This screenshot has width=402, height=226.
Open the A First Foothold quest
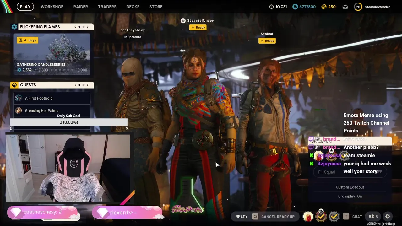(52, 98)
